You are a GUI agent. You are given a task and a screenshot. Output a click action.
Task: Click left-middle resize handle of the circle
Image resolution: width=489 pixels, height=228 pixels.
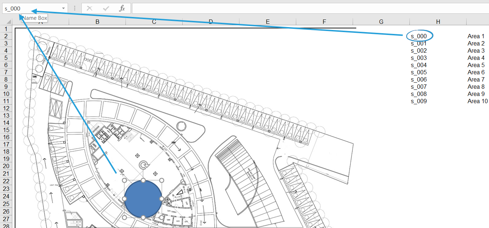click(x=124, y=199)
